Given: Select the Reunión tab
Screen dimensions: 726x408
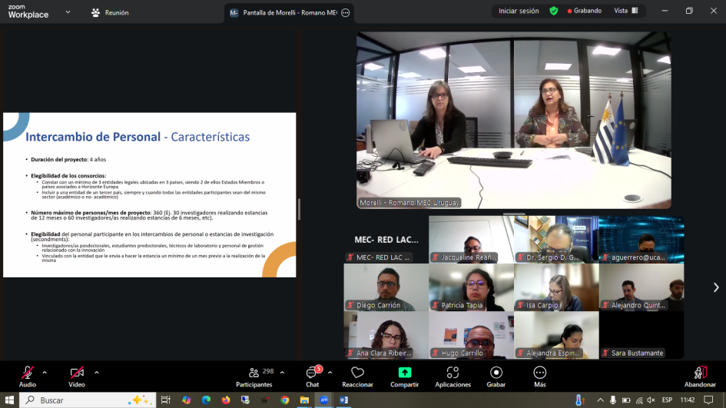Looking at the screenshot, I should click(110, 12).
